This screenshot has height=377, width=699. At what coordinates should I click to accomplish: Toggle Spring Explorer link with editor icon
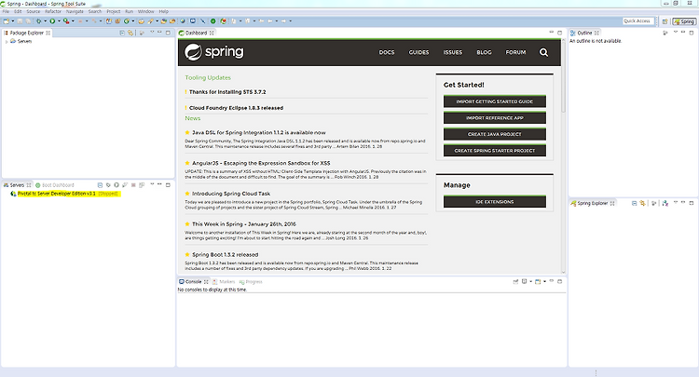click(642, 203)
